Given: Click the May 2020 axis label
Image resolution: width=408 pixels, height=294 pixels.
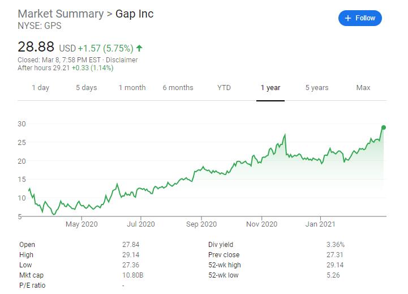Looking at the screenshot, I should 81,224.
